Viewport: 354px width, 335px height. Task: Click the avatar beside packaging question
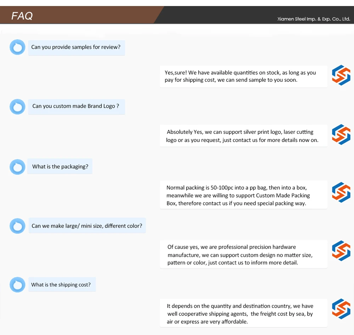click(x=17, y=166)
